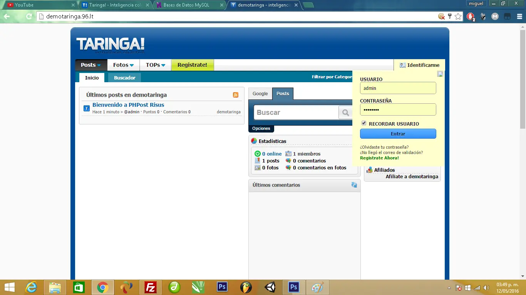Toggle the search Opciones expander
The width and height of the screenshot is (526, 295).
(261, 129)
